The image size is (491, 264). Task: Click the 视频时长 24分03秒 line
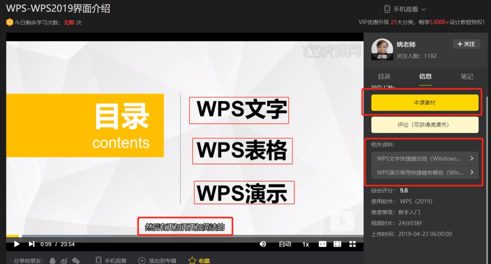tap(396, 223)
